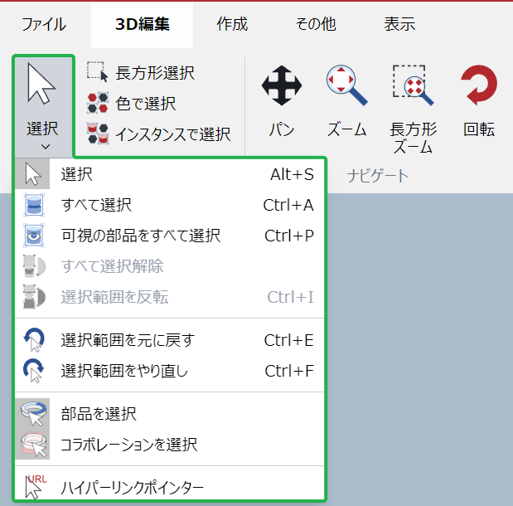Click the Ctrl+A shortcut text
The width and height of the screenshot is (513, 506).
pyautogui.click(x=288, y=206)
